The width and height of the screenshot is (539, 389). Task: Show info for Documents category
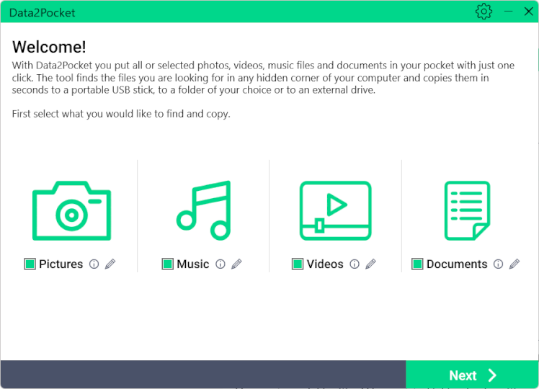498,264
